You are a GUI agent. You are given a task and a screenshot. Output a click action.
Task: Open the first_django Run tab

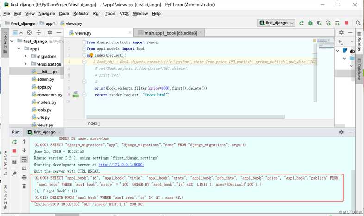pyautogui.click(x=44, y=132)
